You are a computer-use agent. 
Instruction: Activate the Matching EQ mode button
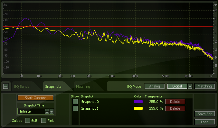[205, 86]
